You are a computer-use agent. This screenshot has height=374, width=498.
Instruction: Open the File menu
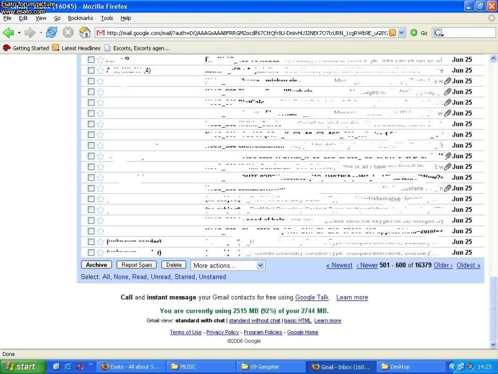7,18
